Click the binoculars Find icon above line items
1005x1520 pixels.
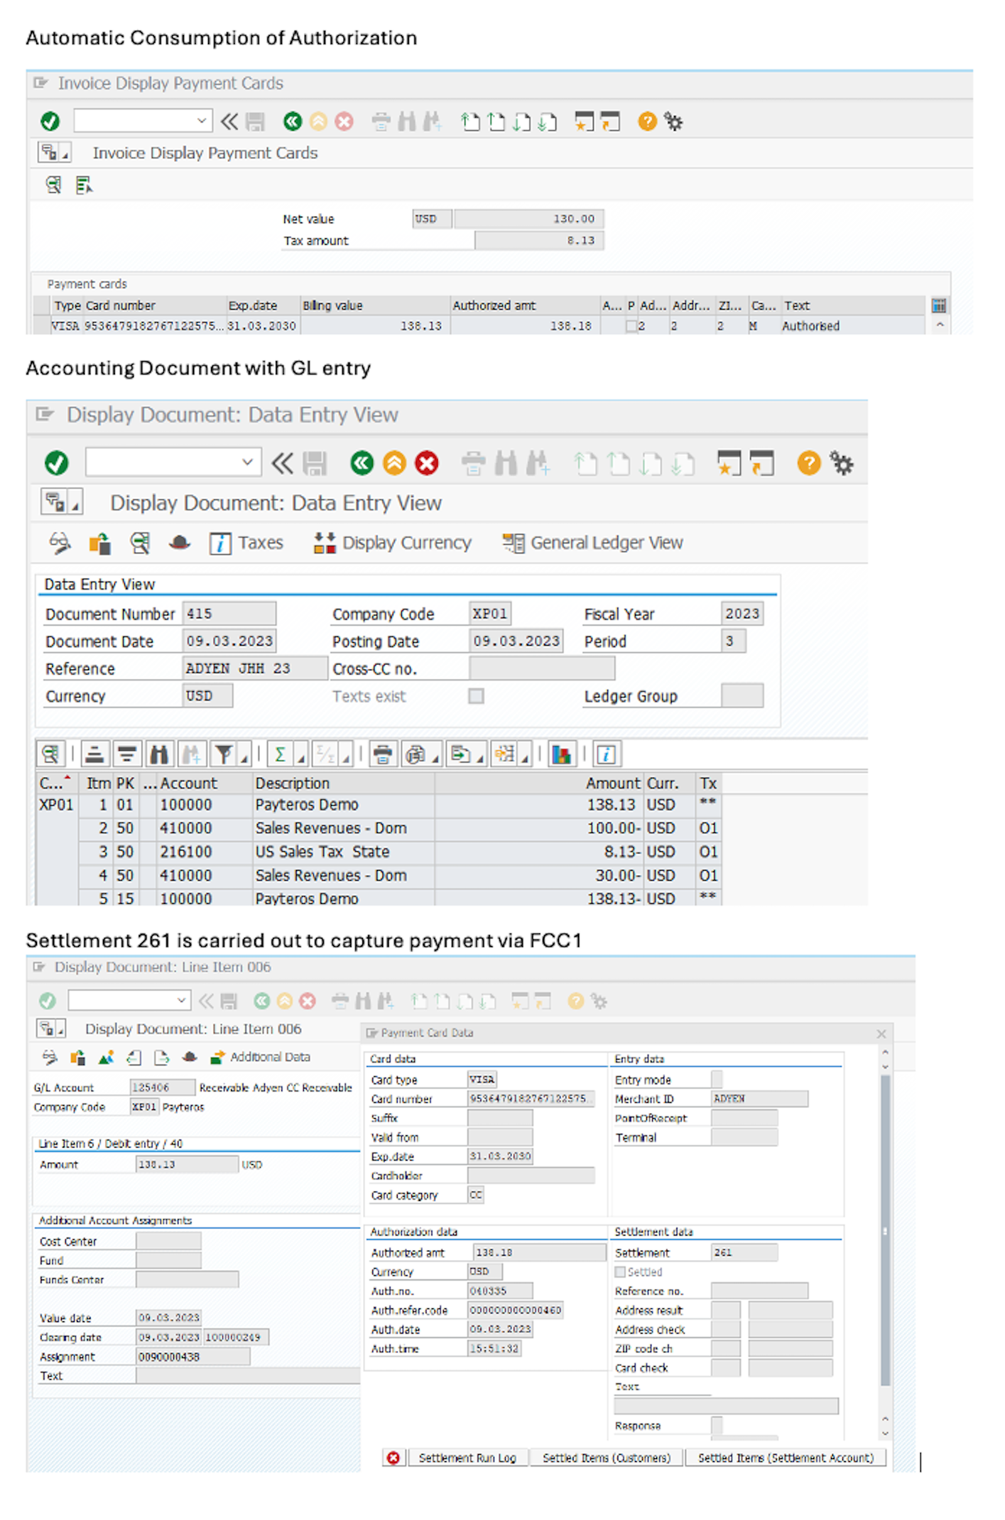pyautogui.click(x=159, y=754)
